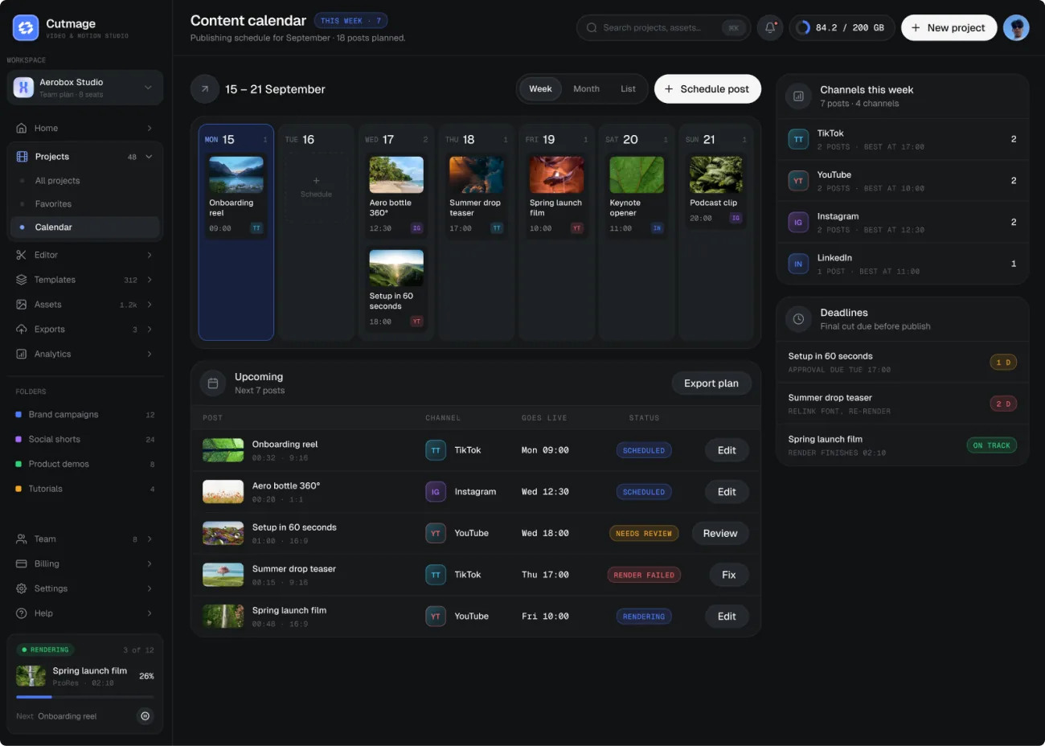The height and width of the screenshot is (746, 1045).
Task: Expand the Templates chevron
Action: coord(150,280)
